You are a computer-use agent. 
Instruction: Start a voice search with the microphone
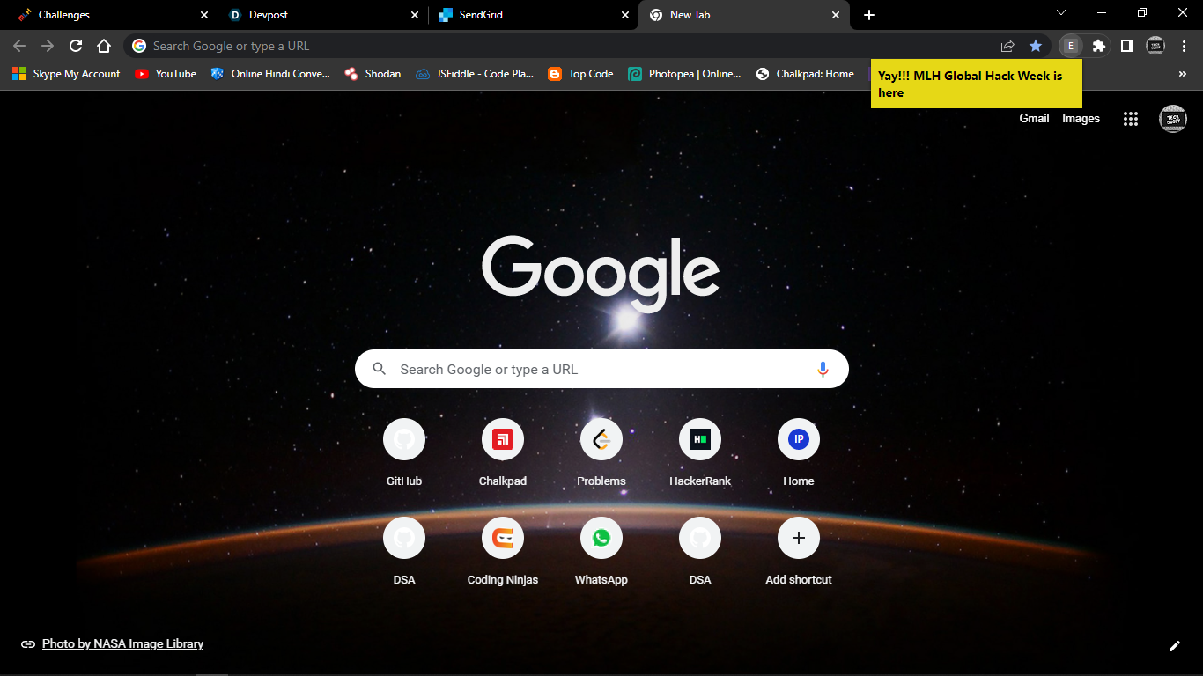click(x=823, y=369)
